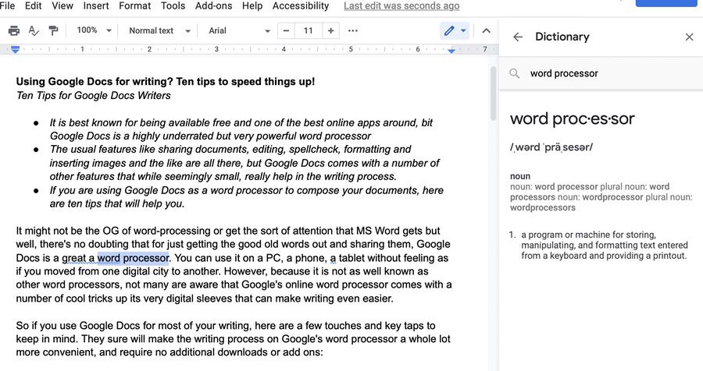Open the Insert menu

[96, 5]
